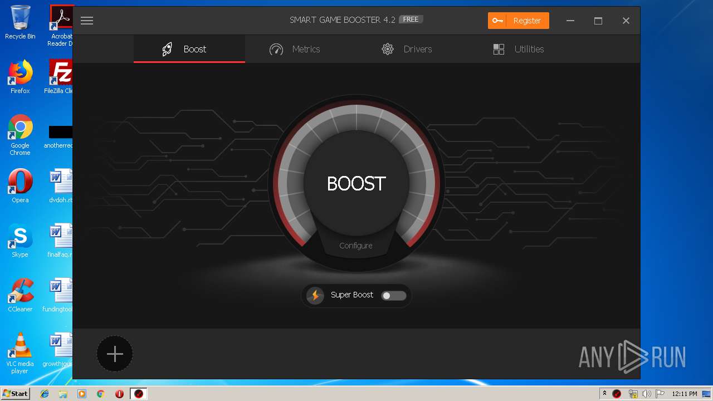Select the dvdoh document on the desktop
Viewport: 713px width, 401px height.
click(61, 186)
